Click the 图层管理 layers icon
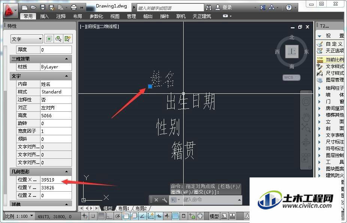The width and height of the screenshot is (347, 223). pos(320,80)
